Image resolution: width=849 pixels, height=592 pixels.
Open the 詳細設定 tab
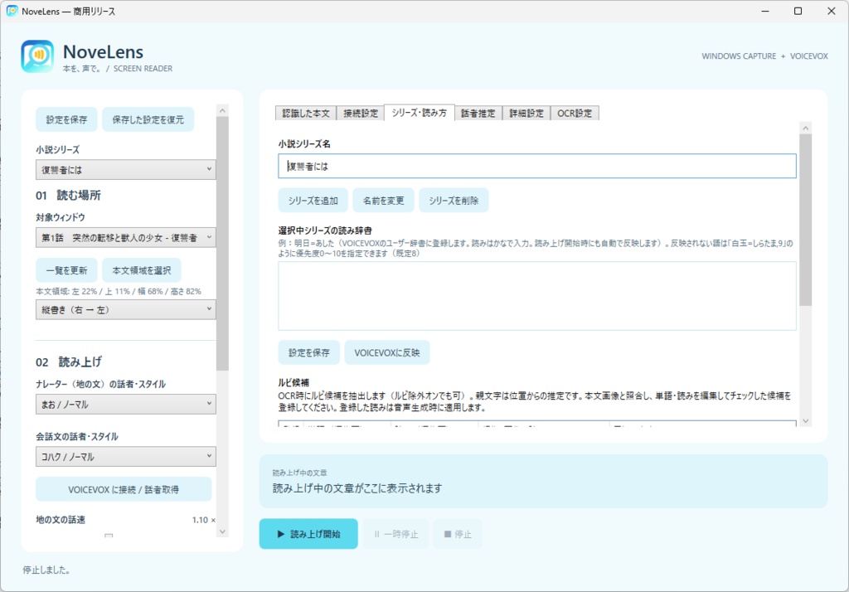pos(526,114)
